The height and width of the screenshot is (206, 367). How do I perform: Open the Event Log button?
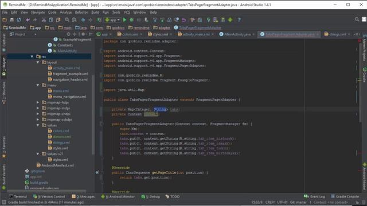pos(314,197)
